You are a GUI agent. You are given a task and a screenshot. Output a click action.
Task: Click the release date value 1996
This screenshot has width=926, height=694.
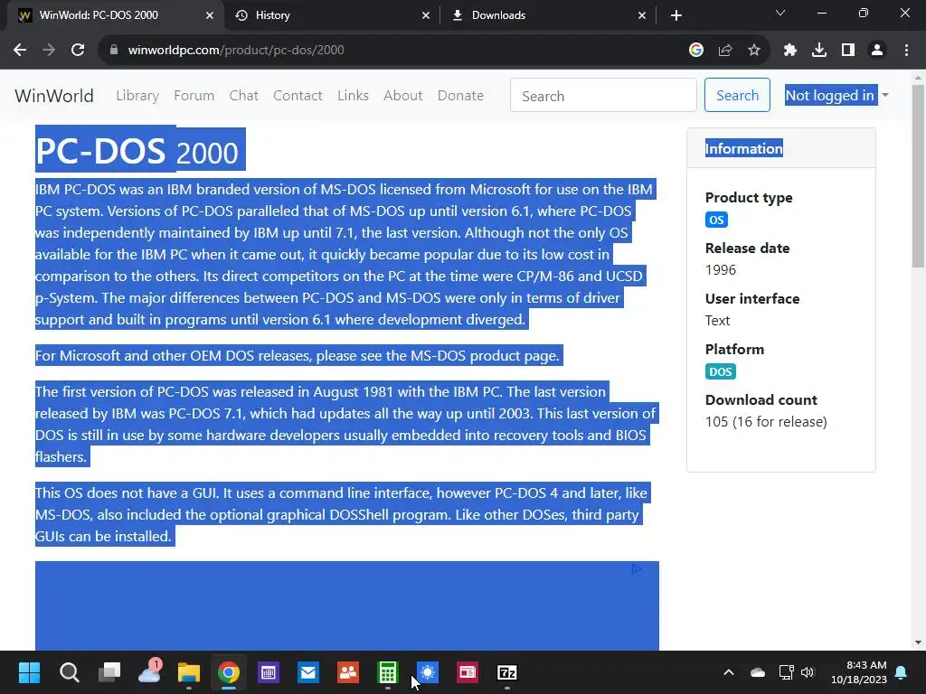721,269
